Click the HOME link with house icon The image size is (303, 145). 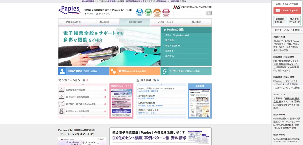tap(89, 14)
